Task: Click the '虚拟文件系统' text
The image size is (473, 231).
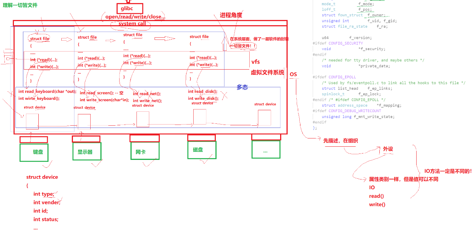Action: click(267, 73)
